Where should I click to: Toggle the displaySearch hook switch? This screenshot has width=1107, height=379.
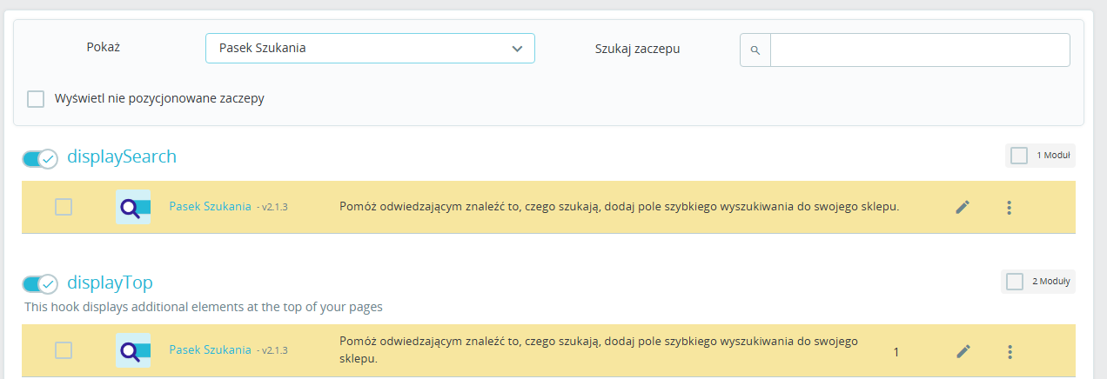40,158
